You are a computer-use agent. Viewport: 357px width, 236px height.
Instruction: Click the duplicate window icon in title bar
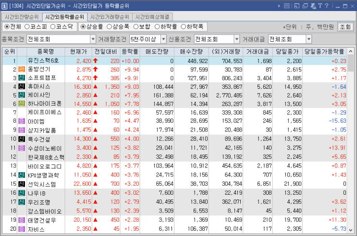305,6
